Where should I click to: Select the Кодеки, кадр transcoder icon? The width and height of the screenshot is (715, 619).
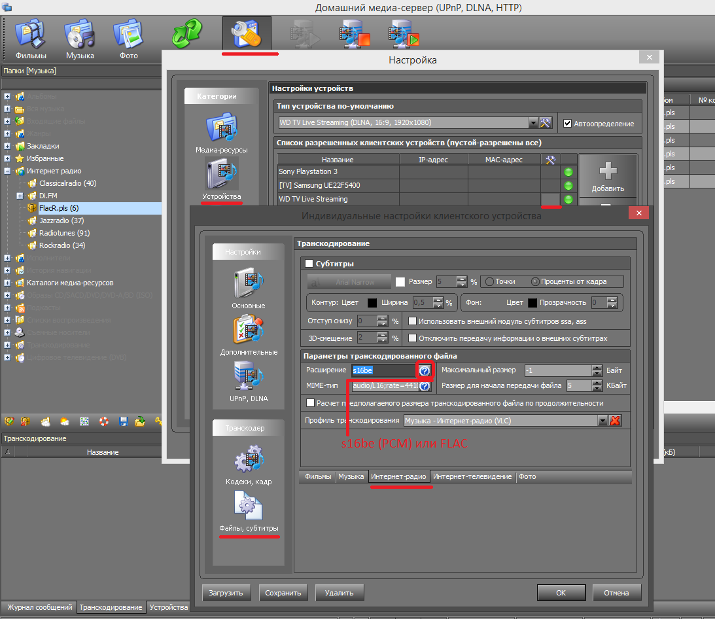point(248,464)
